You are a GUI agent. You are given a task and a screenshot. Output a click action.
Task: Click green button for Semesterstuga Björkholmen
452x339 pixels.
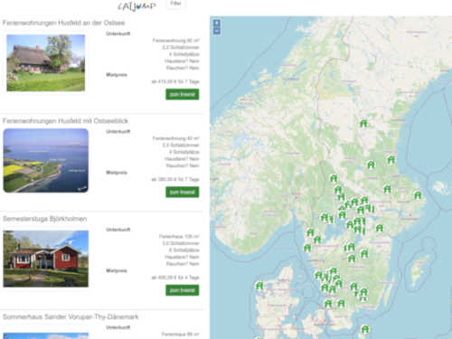click(183, 290)
